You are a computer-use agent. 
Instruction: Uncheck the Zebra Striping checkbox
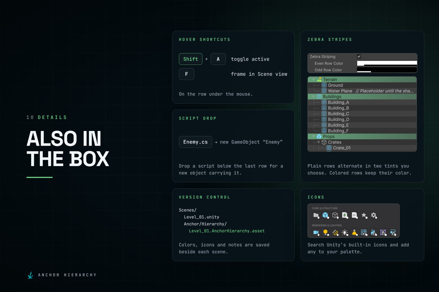[x=359, y=57]
